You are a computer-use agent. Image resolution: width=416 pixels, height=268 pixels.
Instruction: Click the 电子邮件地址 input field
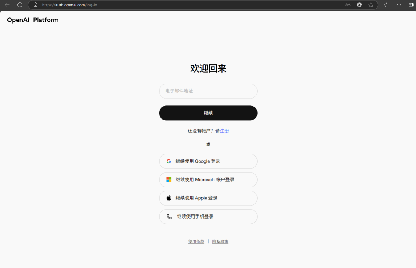click(x=208, y=91)
